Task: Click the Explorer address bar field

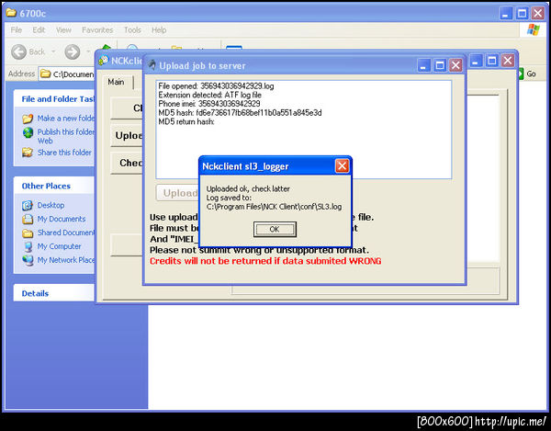Action: [x=67, y=74]
